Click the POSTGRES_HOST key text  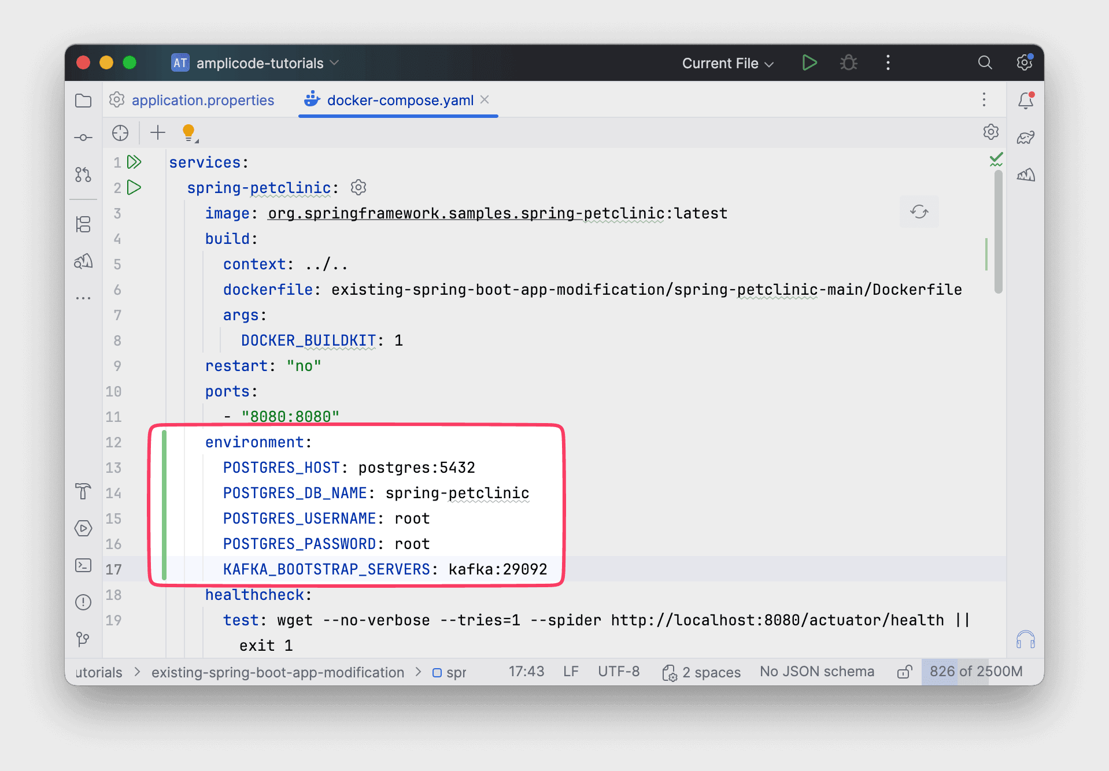[x=282, y=468]
